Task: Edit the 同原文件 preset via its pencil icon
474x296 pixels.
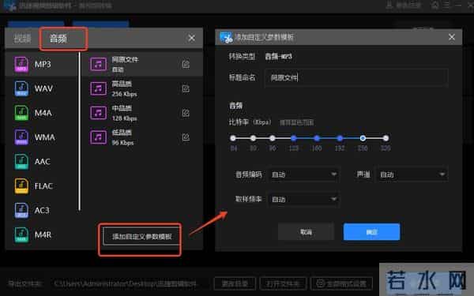Action: pyautogui.click(x=186, y=64)
